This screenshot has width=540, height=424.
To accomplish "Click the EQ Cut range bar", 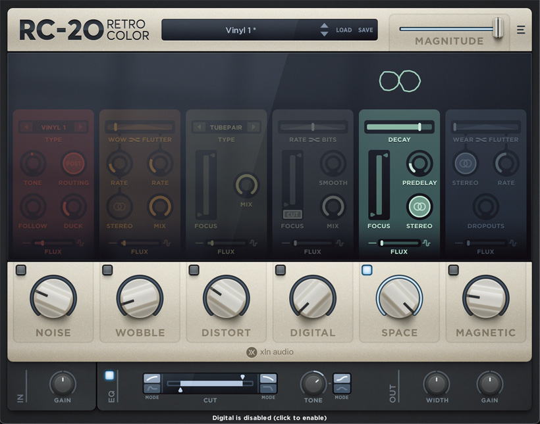I will click(210, 383).
